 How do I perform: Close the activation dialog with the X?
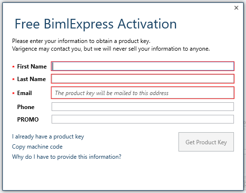click(x=236, y=8)
